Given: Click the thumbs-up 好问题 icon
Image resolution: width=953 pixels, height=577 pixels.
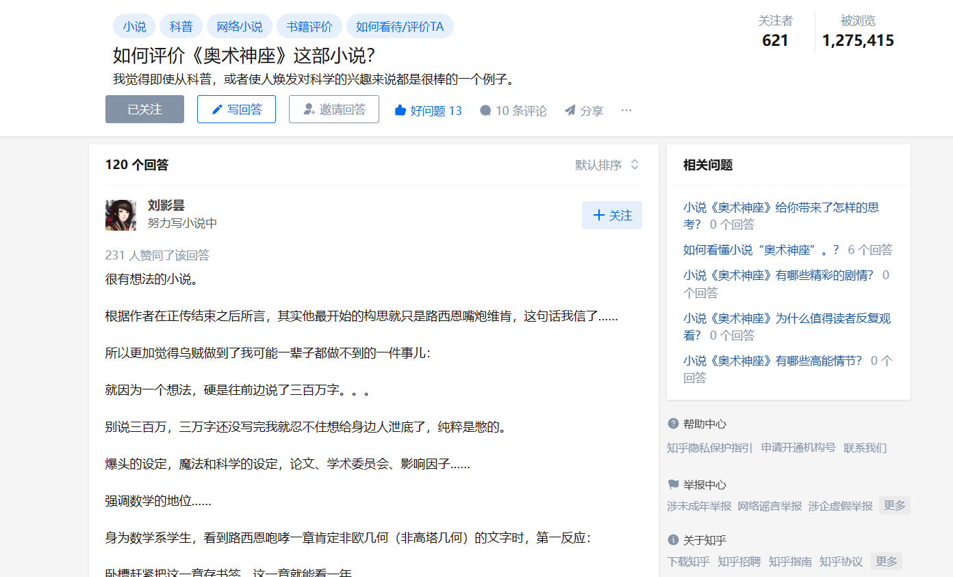Looking at the screenshot, I should (401, 110).
